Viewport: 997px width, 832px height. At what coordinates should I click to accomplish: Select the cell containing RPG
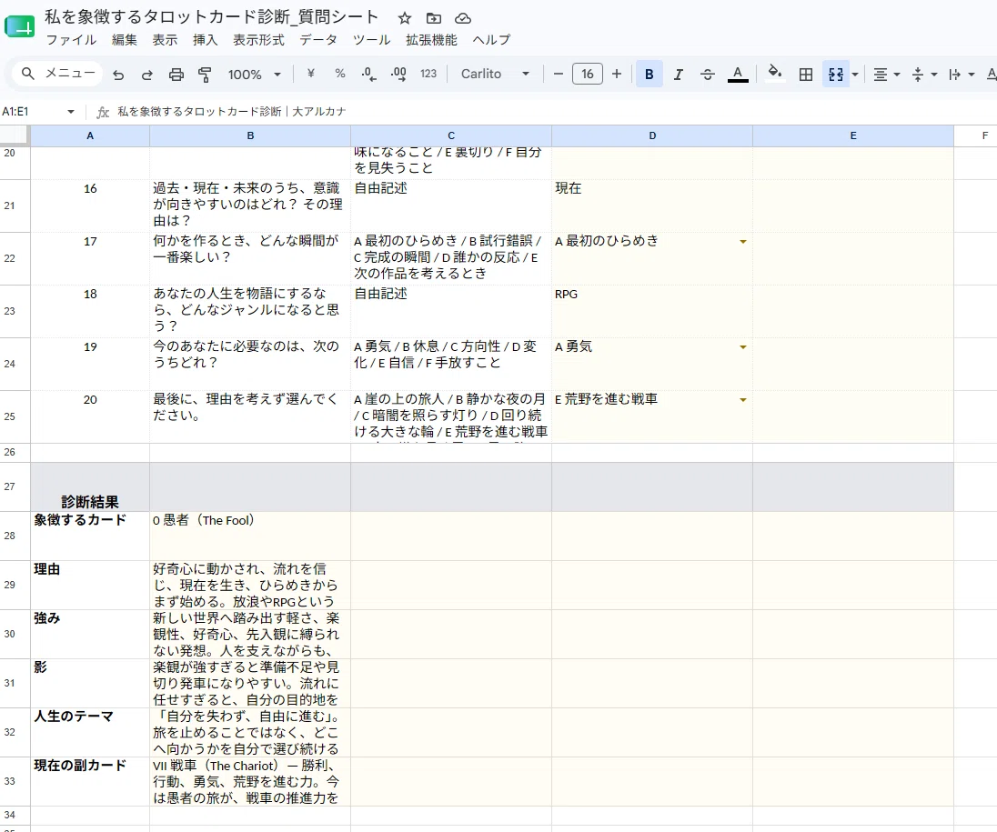point(651,311)
